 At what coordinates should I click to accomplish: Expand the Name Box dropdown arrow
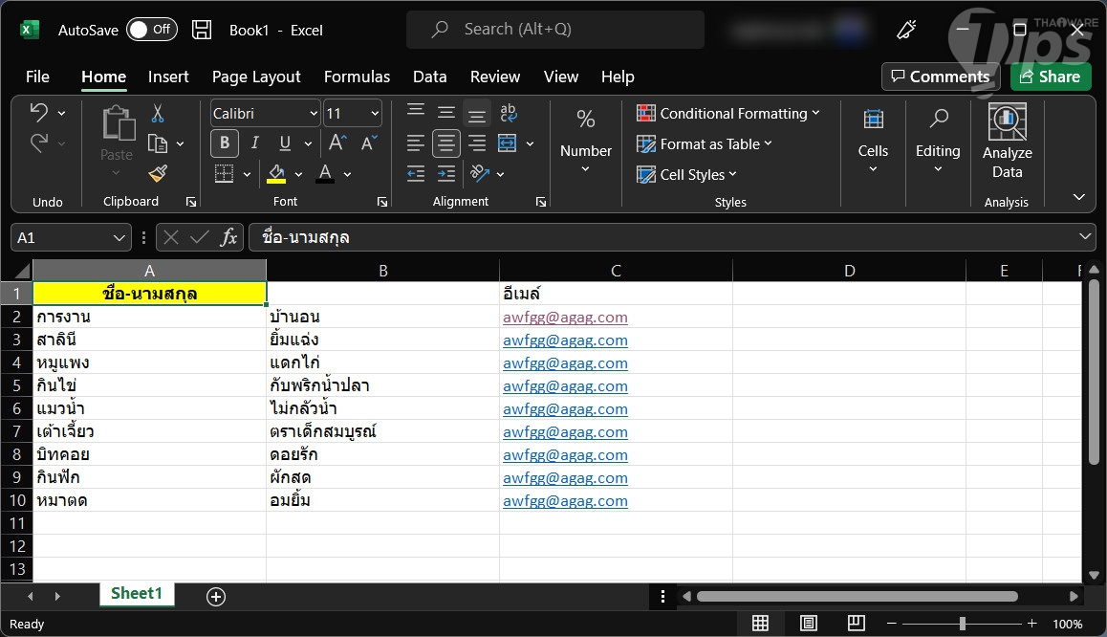[x=119, y=237]
